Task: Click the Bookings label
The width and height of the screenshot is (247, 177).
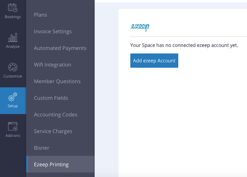Action: 13,17
